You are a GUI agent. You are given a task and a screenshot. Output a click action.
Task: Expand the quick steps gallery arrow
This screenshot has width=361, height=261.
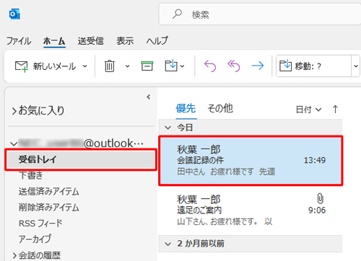coord(356,66)
